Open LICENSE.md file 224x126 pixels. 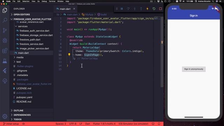[x=24, y=89]
